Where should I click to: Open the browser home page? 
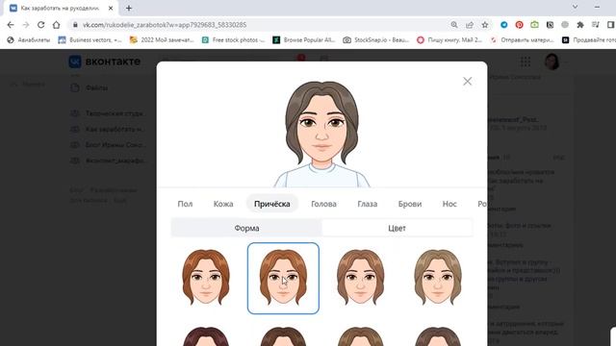pos(56,25)
